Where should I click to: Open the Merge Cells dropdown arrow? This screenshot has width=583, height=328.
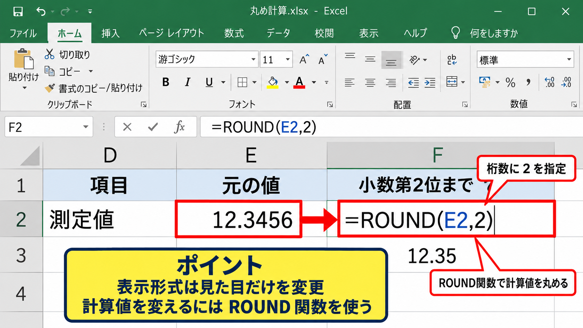[463, 83]
